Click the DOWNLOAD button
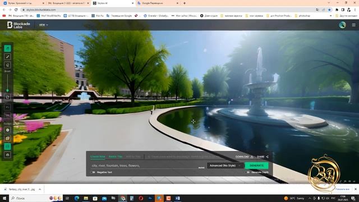Viewport: 359px width, 202px height. [245, 157]
